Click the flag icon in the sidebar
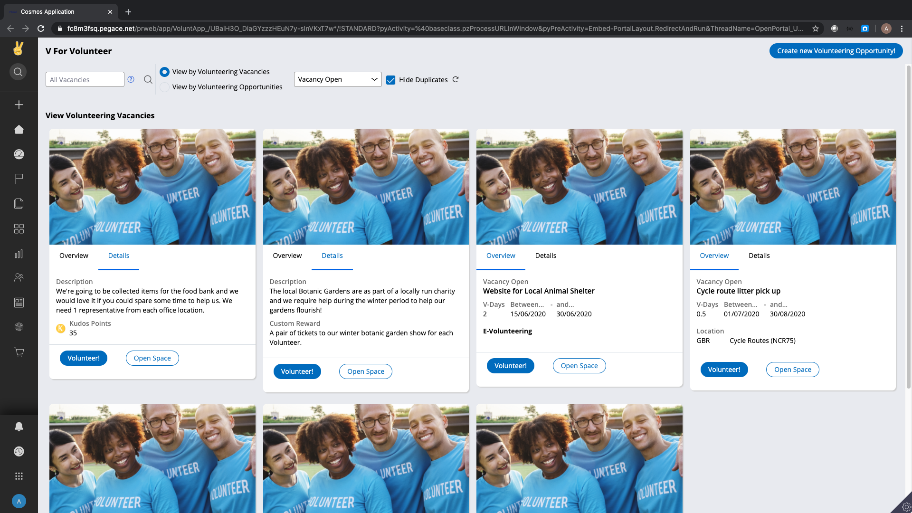Viewport: 912px width, 513px height. point(19,179)
